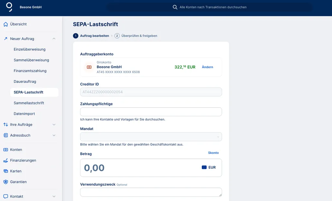Open Skonto above the Betrag field

click(x=213, y=153)
